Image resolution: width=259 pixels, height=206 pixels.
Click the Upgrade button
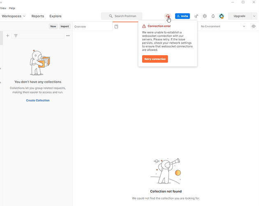click(x=239, y=16)
